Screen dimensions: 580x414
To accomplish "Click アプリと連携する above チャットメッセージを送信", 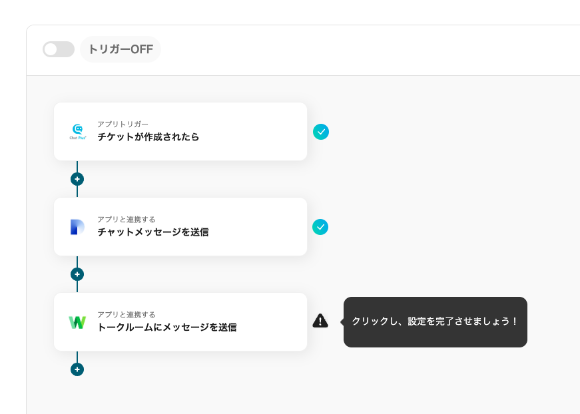I will click(x=126, y=219).
